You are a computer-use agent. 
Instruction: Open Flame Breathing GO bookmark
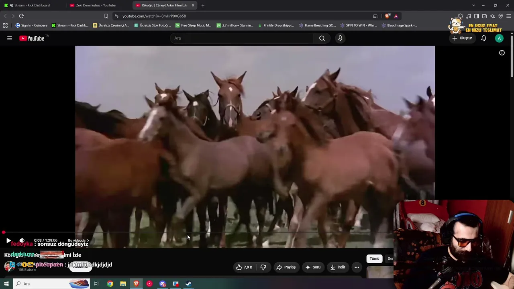click(x=317, y=25)
